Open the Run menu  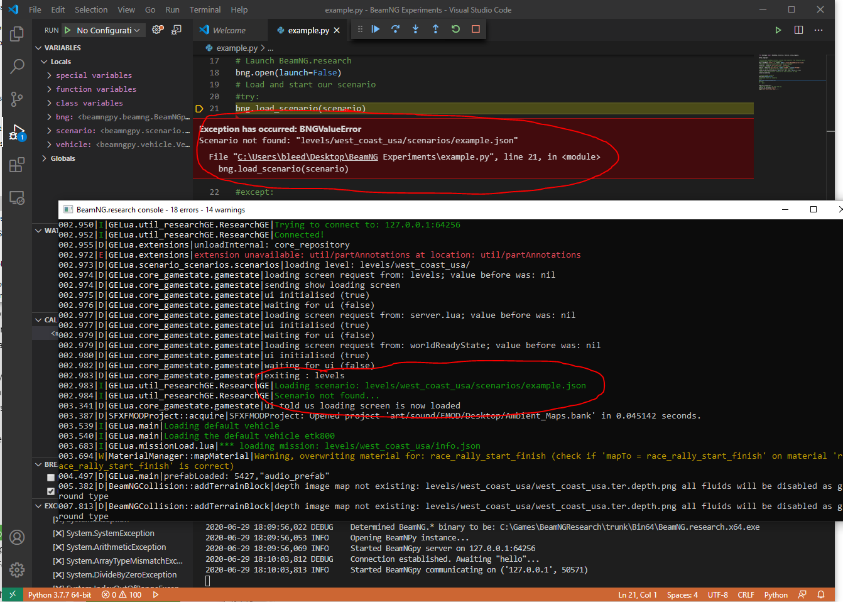click(x=172, y=9)
